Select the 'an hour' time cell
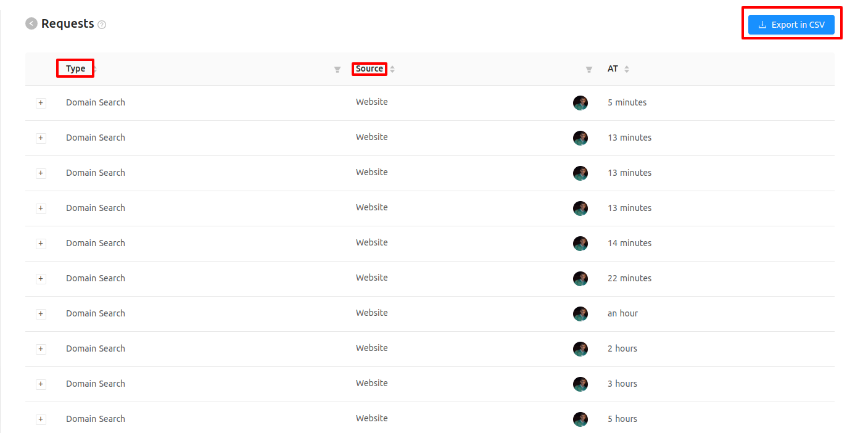The height and width of the screenshot is (433, 855). tap(622, 313)
